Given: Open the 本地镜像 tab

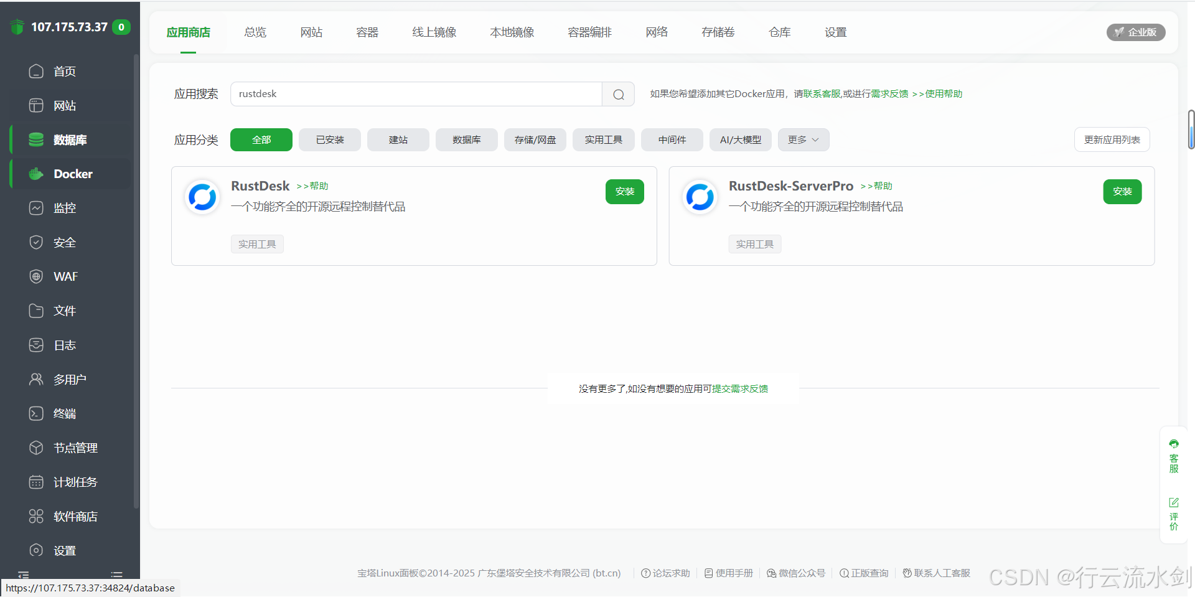Looking at the screenshot, I should pos(512,32).
